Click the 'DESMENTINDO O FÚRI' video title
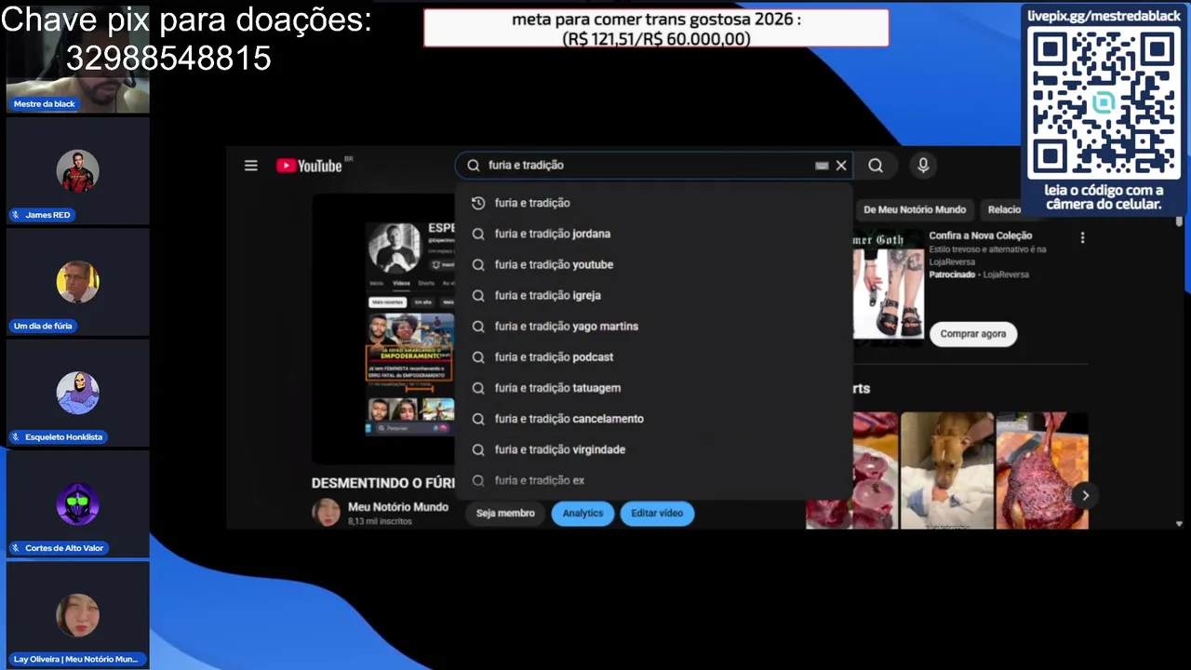Image resolution: width=1191 pixels, height=670 pixels. pyautogui.click(x=382, y=483)
